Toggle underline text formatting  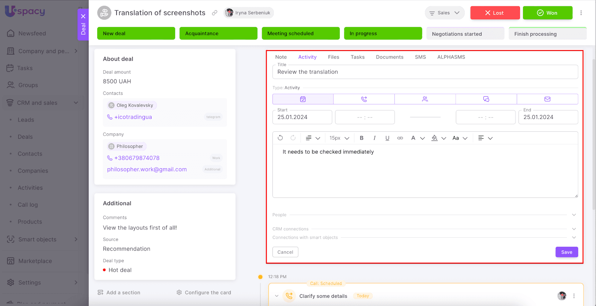pyautogui.click(x=387, y=138)
